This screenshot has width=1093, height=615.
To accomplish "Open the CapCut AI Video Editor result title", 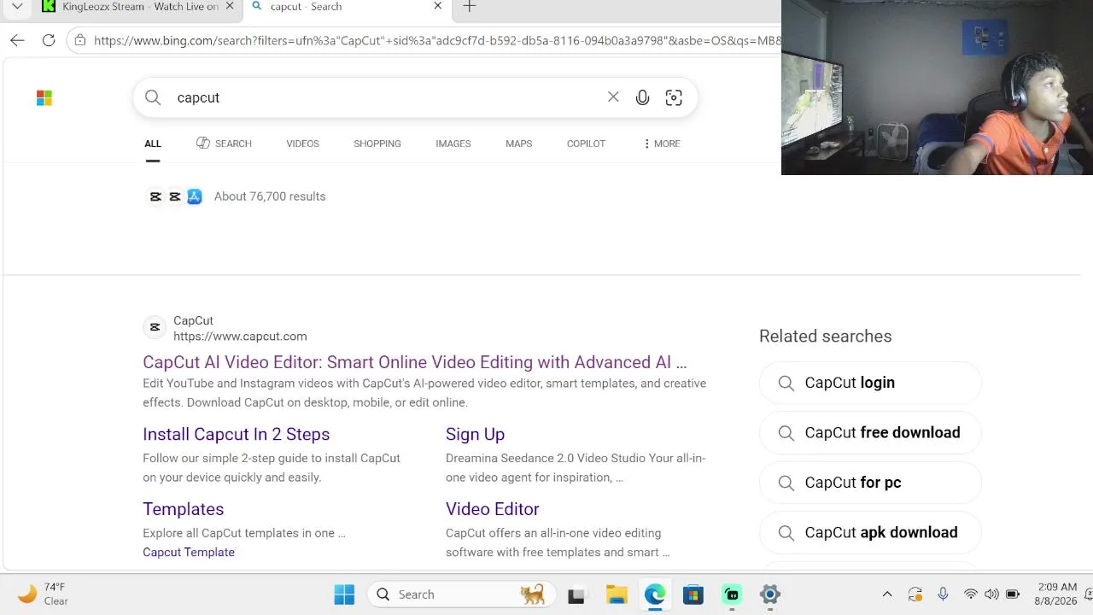I will point(415,362).
